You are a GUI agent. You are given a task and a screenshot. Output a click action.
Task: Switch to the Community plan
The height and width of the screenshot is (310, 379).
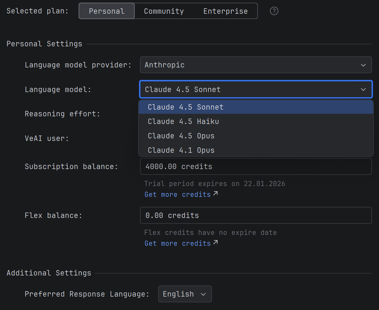(x=164, y=11)
